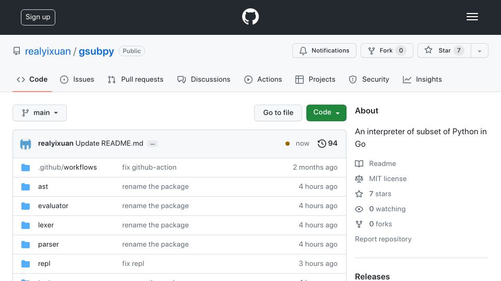This screenshot has width=501, height=281.
Task: Open the fix github-action commit message
Action: [149, 167]
